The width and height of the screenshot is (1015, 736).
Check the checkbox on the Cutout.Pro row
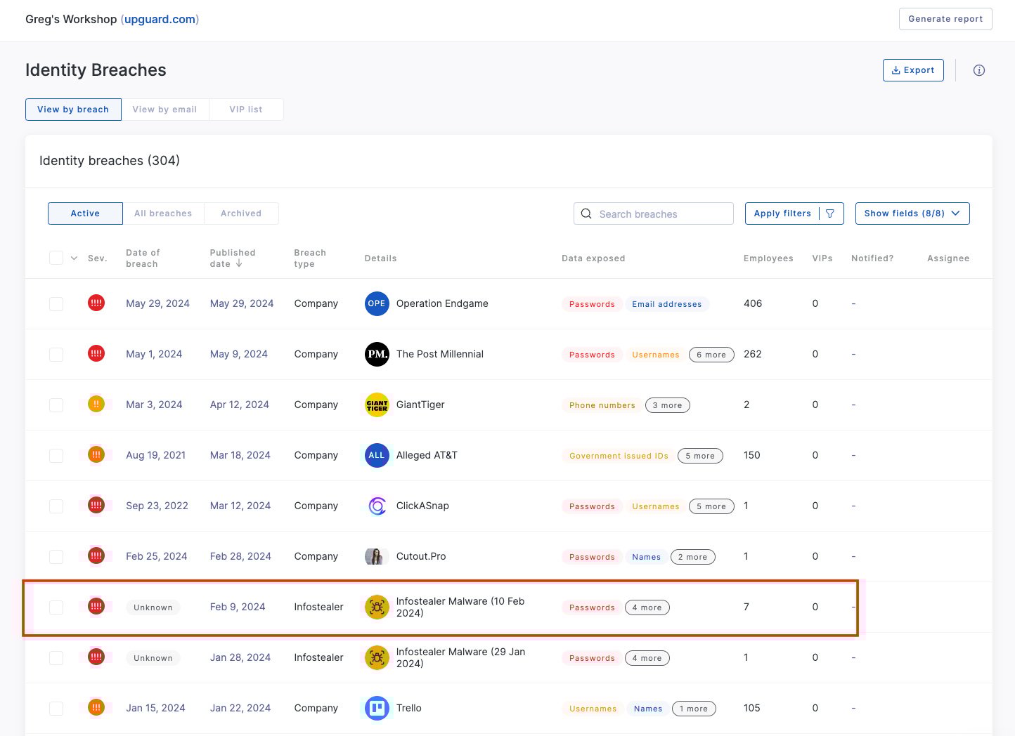(x=56, y=556)
